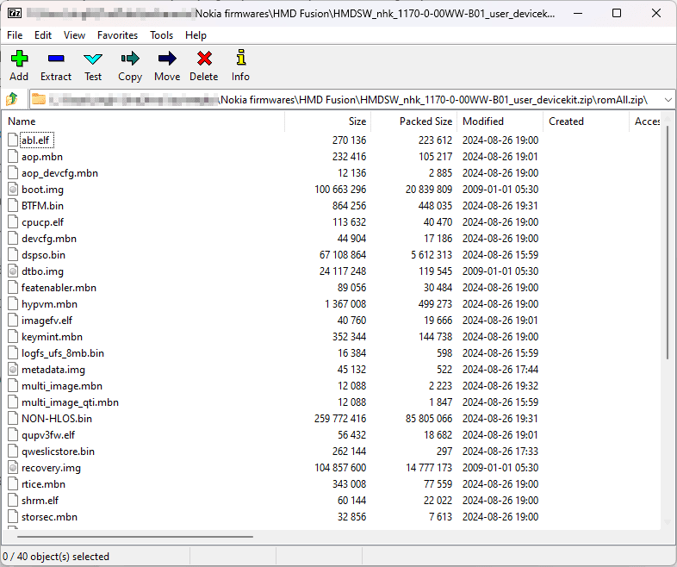Select the qweslicstore.bin file name
This screenshot has width=677, height=567.
[x=58, y=452]
